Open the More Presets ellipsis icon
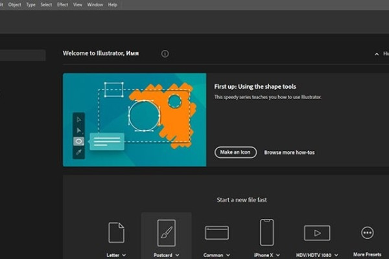The image size is (389, 259). pos(368,232)
